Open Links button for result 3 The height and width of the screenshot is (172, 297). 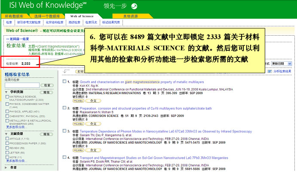point(78,150)
